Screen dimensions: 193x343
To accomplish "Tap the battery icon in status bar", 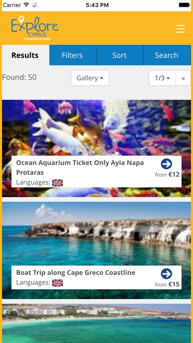I will point(184,5).
